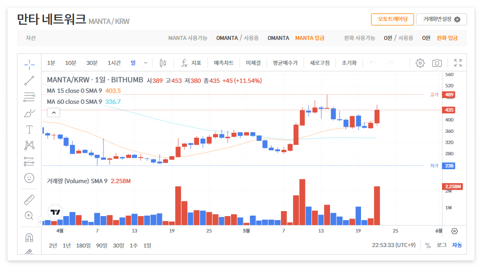The height and width of the screenshot is (268, 482).
Task: Select the 일 daily interval
Action: [133, 62]
